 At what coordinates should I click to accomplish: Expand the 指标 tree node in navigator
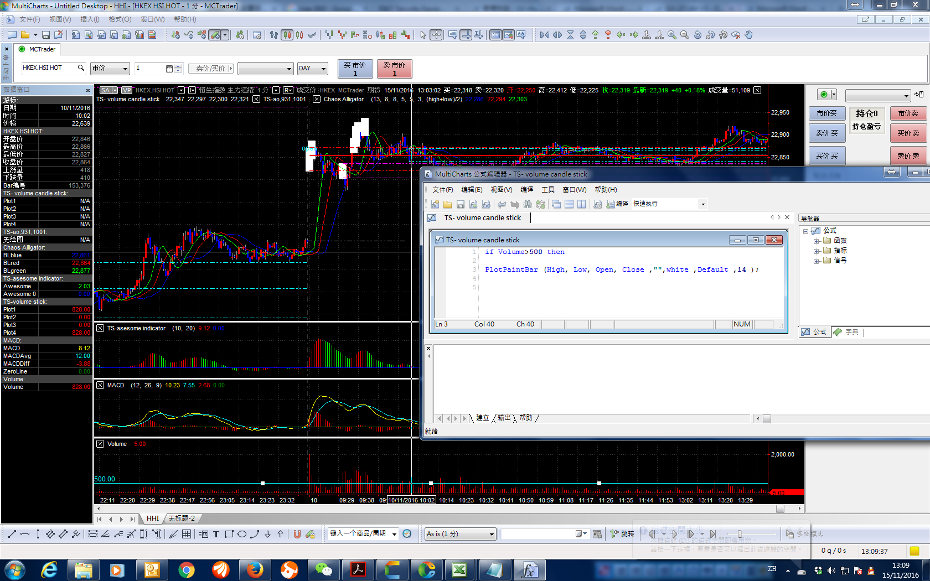point(816,251)
